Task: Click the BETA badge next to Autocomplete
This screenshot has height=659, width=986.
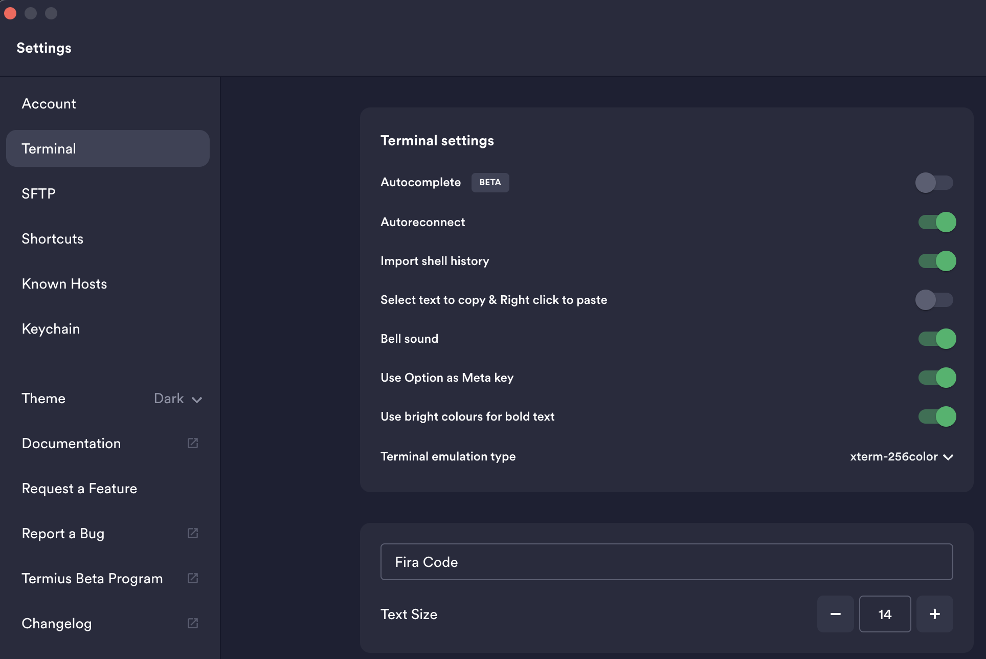Action: [x=490, y=182]
